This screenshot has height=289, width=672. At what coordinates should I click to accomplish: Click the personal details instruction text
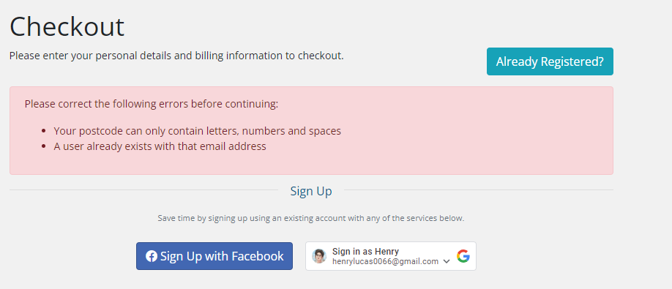pyautogui.click(x=176, y=56)
